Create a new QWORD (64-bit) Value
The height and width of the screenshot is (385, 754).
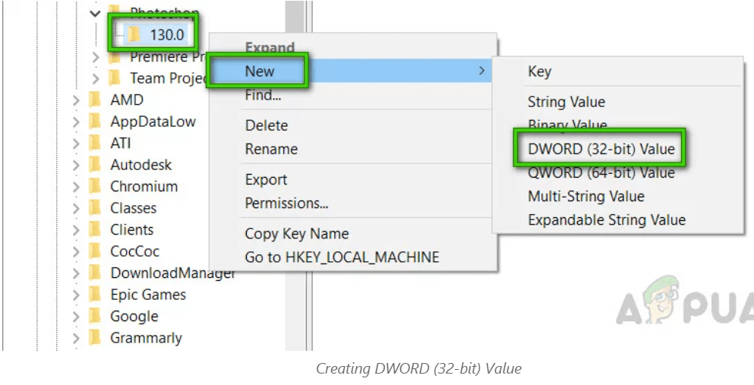tap(618, 172)
